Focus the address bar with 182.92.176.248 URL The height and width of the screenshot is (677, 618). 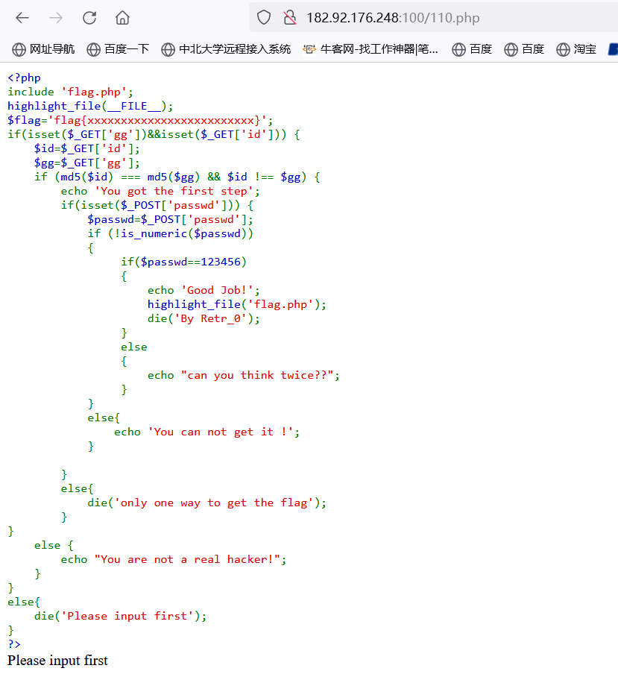click(x=417, y=18)
